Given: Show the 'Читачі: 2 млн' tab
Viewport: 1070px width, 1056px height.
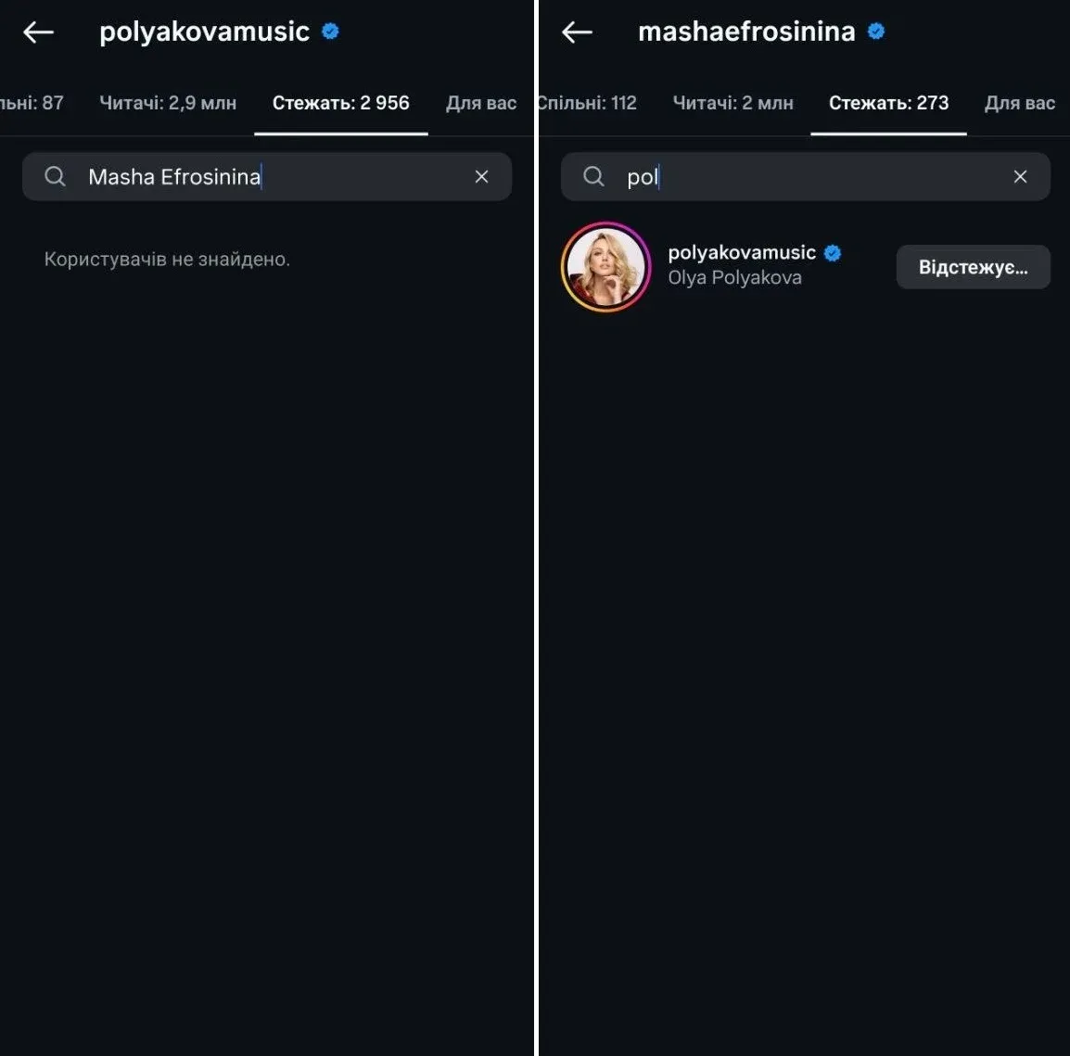Looking at the screenshot, I should [x=732, y=103].
